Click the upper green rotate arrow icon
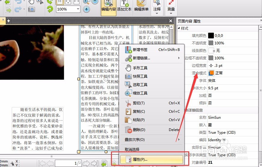The height and width of the screenshot is (167, 262). (50, 2)
